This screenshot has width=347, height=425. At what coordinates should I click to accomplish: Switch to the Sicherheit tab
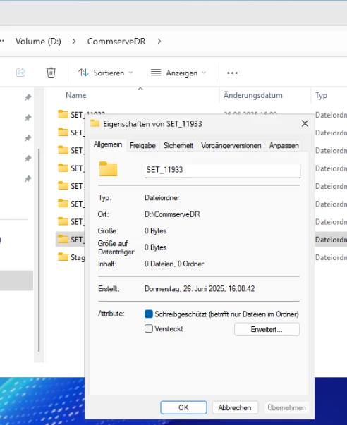click(x=178, y=146)
